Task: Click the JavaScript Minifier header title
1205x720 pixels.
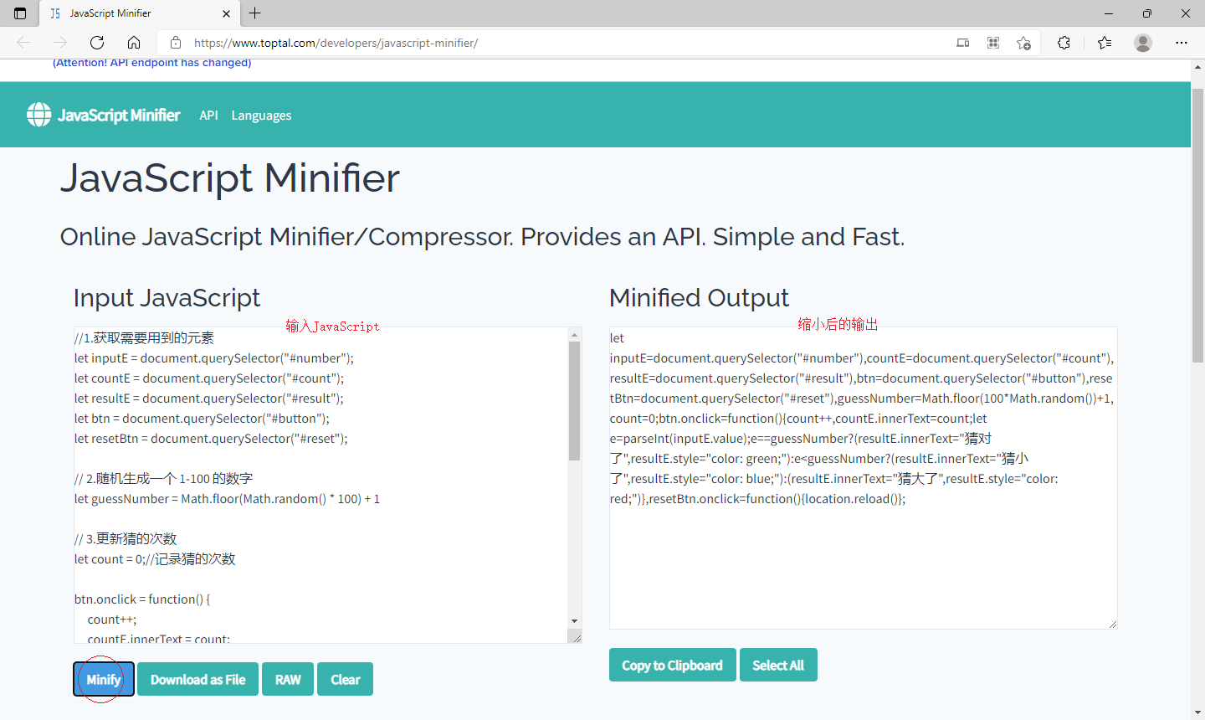Action: [119, 116]
